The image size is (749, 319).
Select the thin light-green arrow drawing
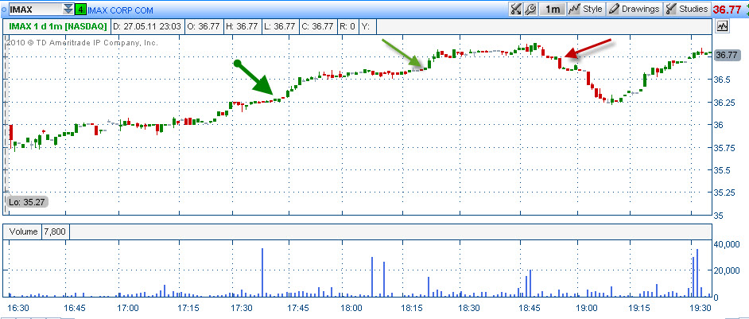tap(402, 53)
